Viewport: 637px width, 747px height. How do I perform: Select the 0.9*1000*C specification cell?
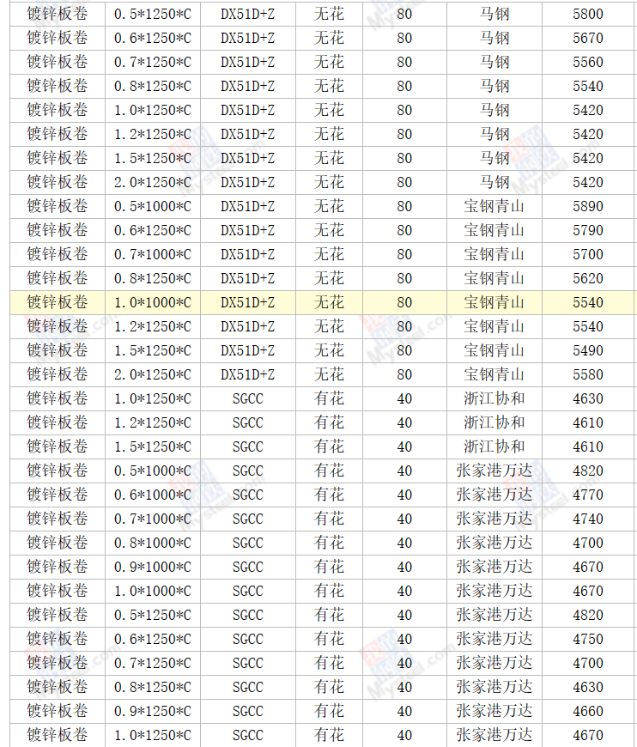click(153, 567)
